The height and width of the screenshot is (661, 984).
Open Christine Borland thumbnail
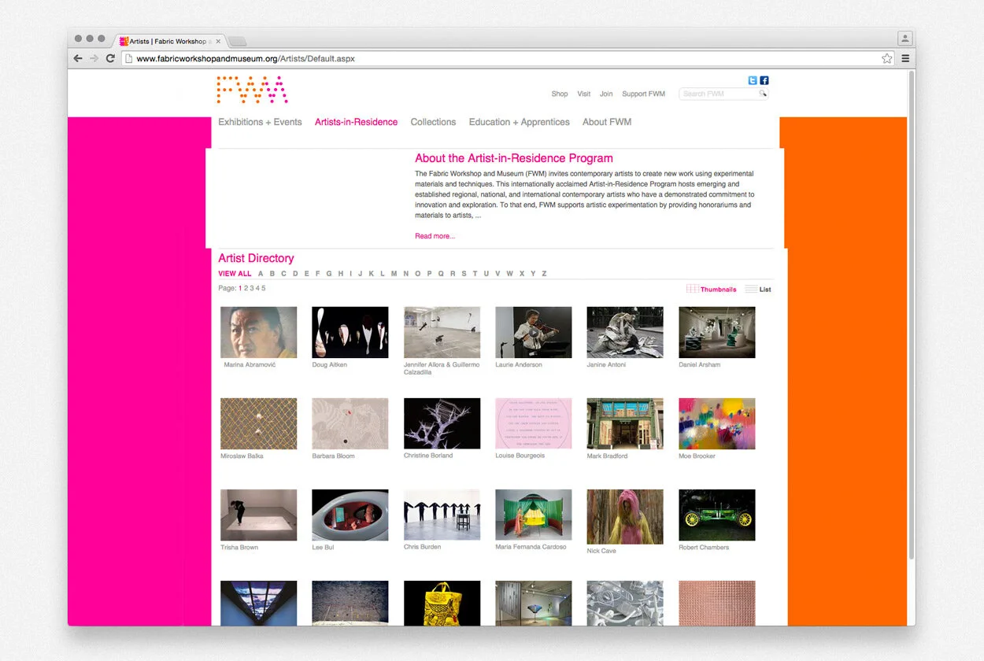pyautogui.click(x=442, y=423)
